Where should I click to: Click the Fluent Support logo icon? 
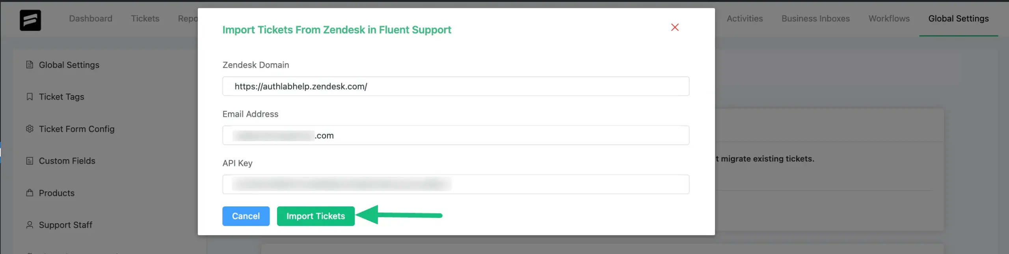coord(30,20)
